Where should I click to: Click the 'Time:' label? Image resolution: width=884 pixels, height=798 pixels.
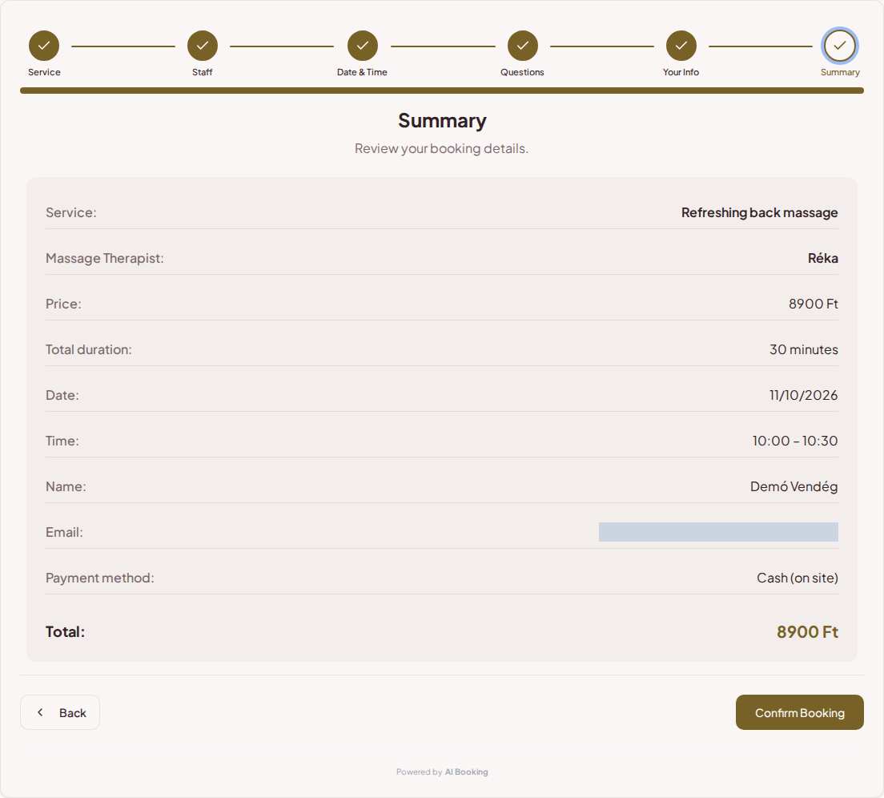62,441
